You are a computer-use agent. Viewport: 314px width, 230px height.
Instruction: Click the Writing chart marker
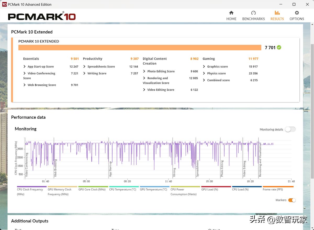coord(174,172)
